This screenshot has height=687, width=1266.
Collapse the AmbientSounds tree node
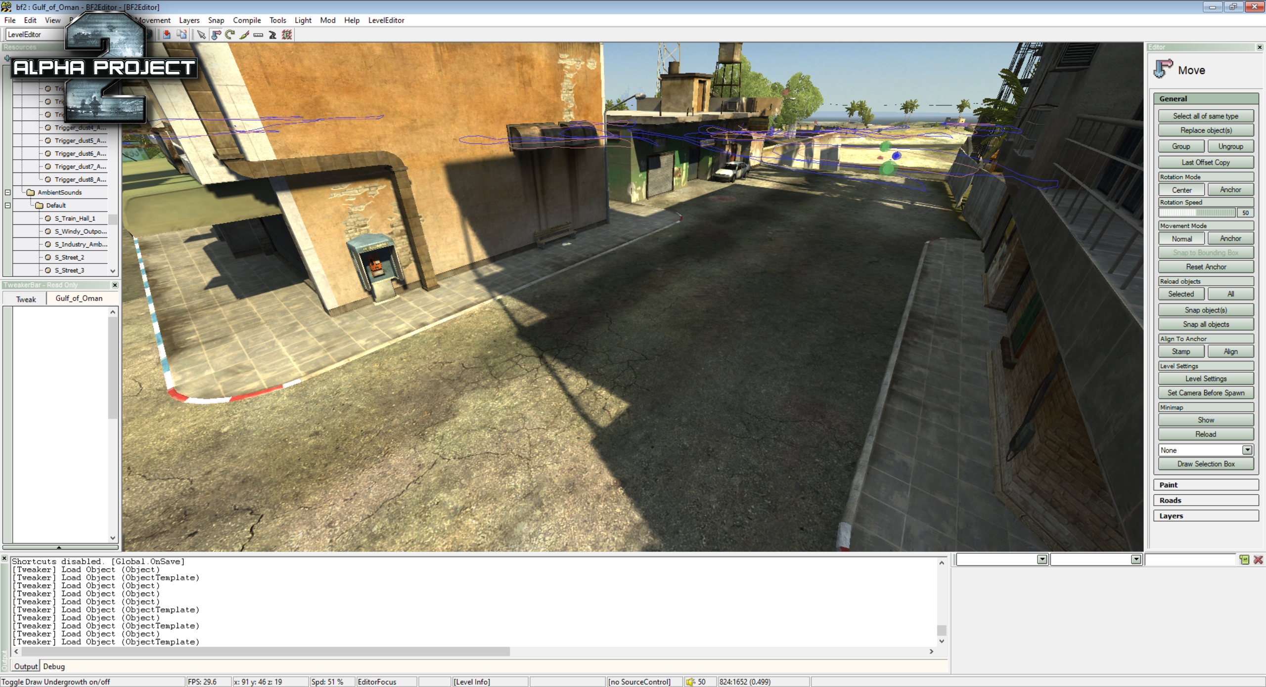coord(8,192)
